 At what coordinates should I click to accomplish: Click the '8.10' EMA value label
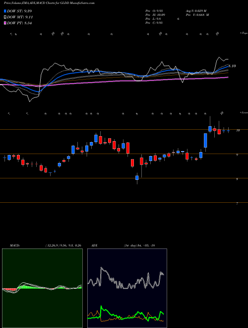click(x=232, y=66)
